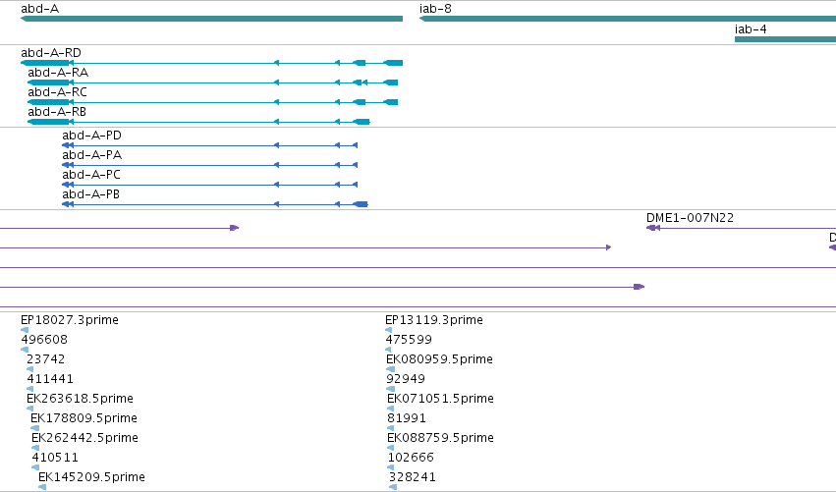
Task: Select the 23742 feature label
Action: point(46,359)
